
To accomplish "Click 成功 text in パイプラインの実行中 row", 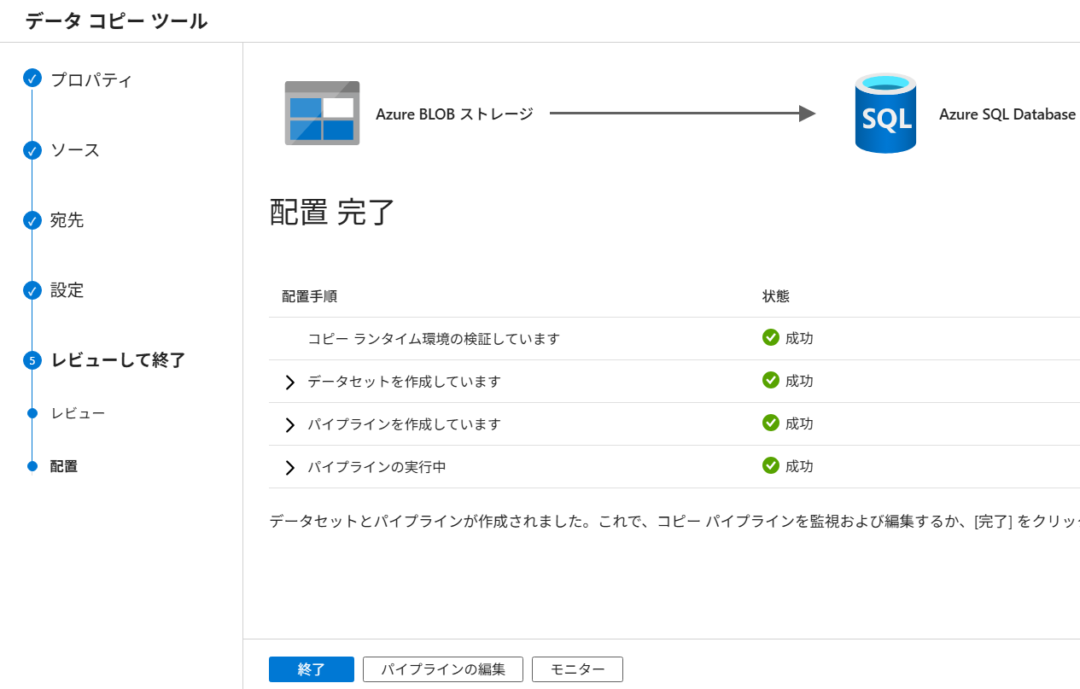I will (799, 466).
